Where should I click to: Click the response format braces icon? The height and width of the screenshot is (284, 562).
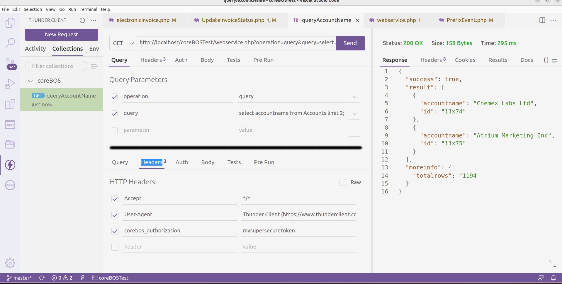pyautogui.click(x=546, y=60)
